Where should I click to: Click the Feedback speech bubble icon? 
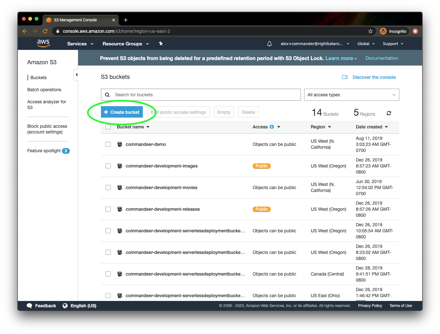coord(30,306)
